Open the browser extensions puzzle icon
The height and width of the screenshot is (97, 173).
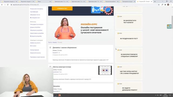[165, 5]
